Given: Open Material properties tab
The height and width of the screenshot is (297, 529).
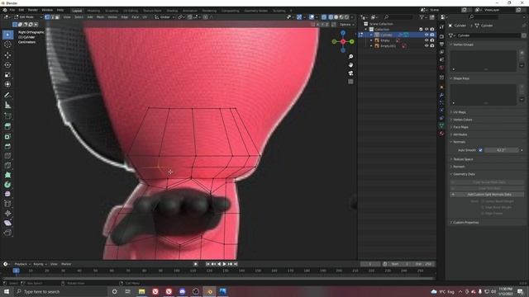Looking at the screenshot, I should tap(441, 134).
